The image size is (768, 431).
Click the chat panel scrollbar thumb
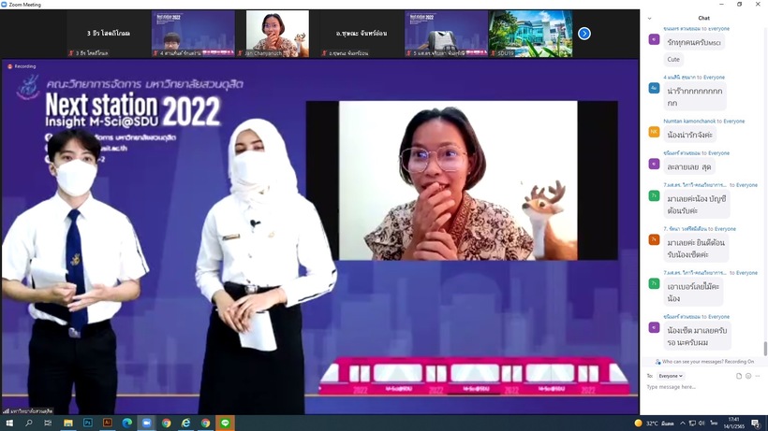tap(764, 349)
